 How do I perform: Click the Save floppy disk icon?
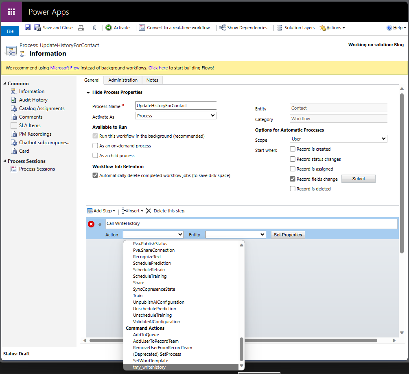click(x=28, y=27)
